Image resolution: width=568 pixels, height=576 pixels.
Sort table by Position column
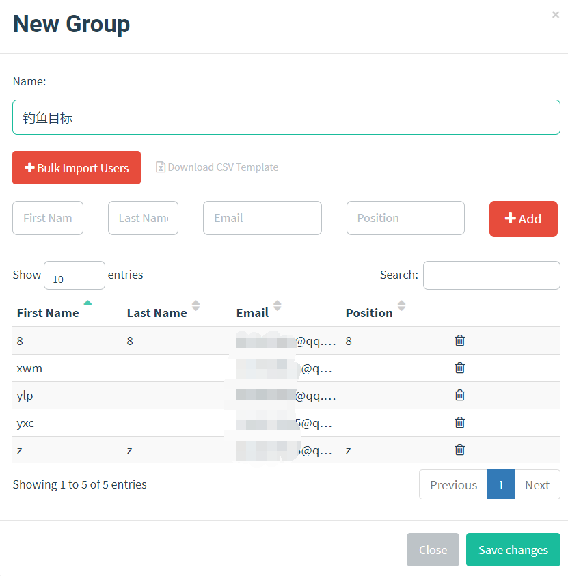tap(370, 312)
